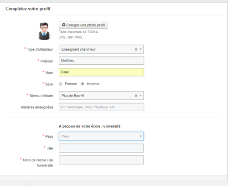The image size is (228, 186).
Task: Open the Pays country dropdown
Action: point(101,136)
